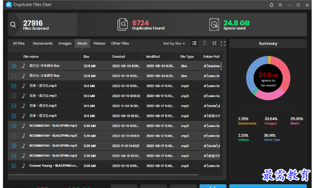Click music note icon of 花海 created 2022-08-10
Image resolution: width=313 pixels, height=188 pixels.
[x=23, y=116]
